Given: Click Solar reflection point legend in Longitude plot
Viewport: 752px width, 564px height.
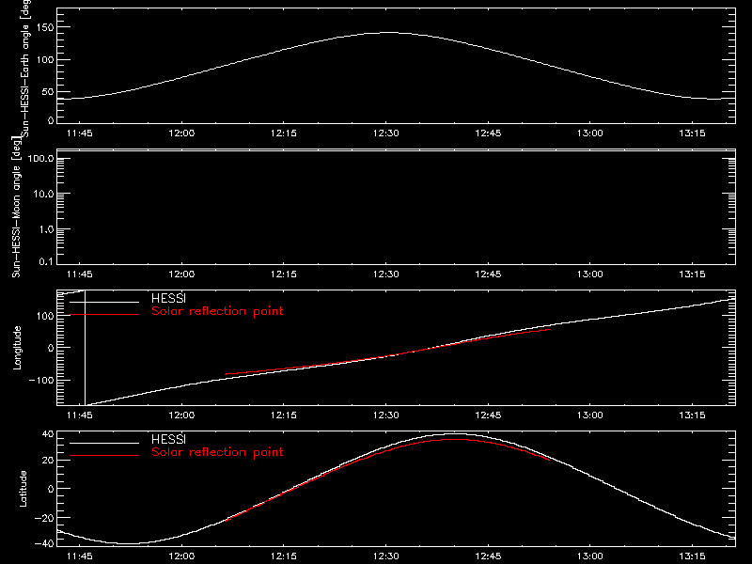Looking at the screenshot, I should pos(217,311).
